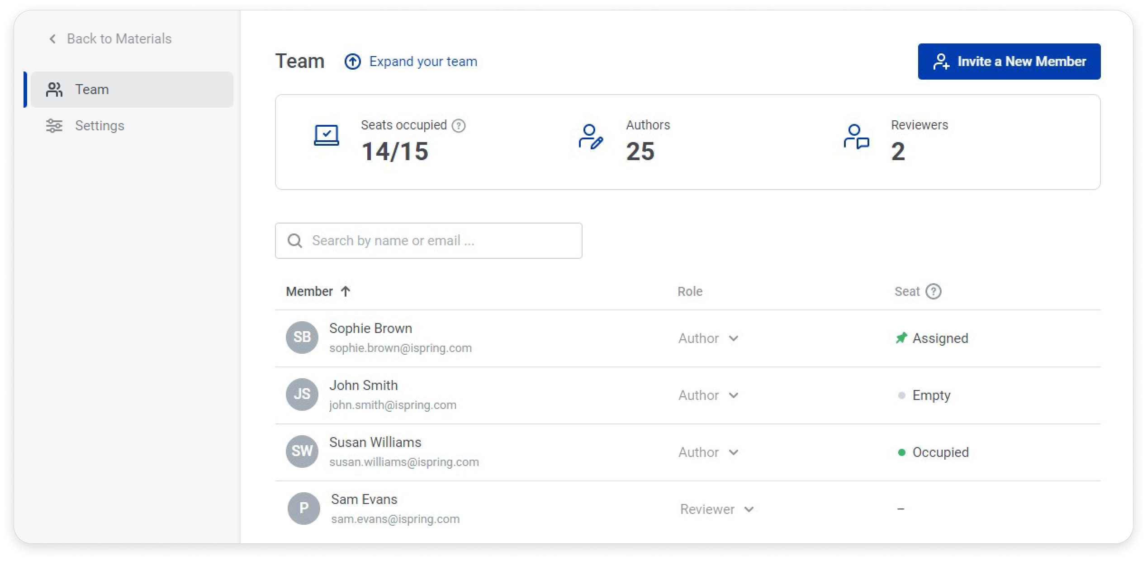The height and width of the screenshot is (561, 1147).
Task: Click sam.evans@ispring.com email
Action: [x=395, y=519]
